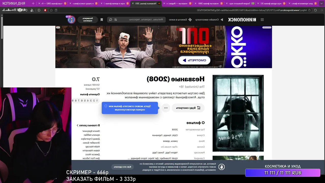Rate the film 5 in rating row
This screenshot has height=183, width=325.
[x=85, y=101]
